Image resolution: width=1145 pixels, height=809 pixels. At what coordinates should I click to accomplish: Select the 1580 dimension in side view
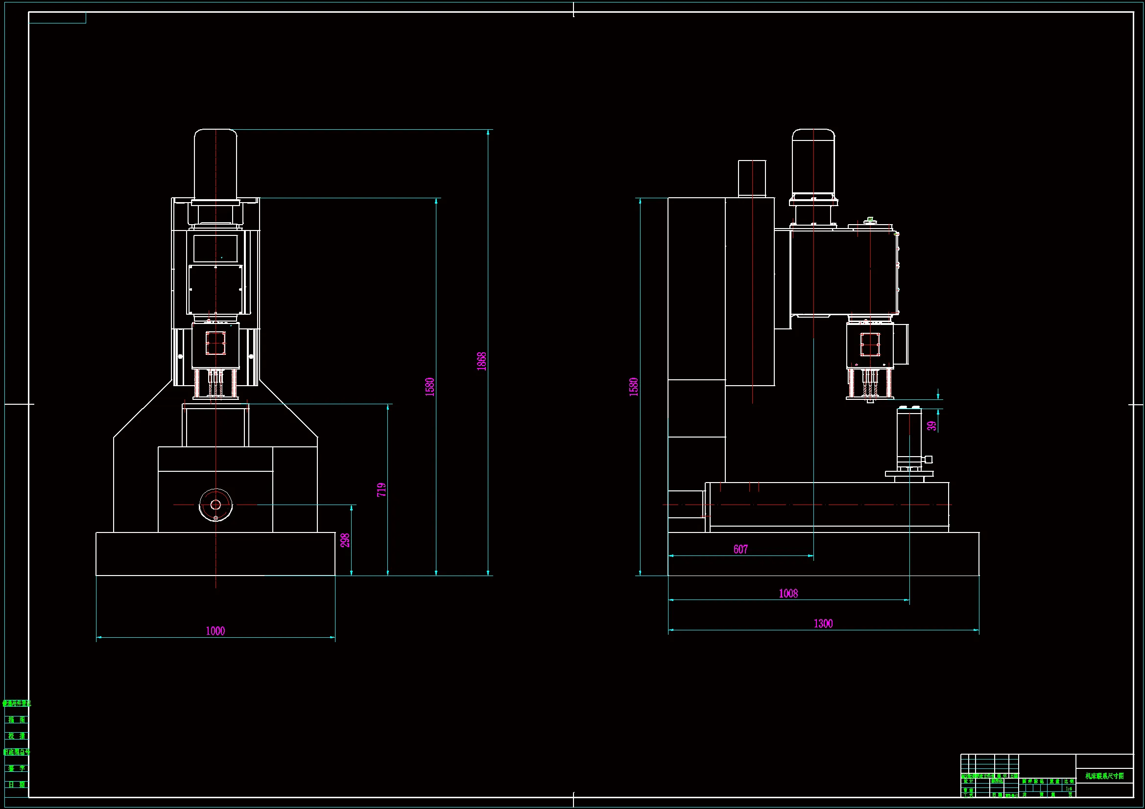(634, 387)
